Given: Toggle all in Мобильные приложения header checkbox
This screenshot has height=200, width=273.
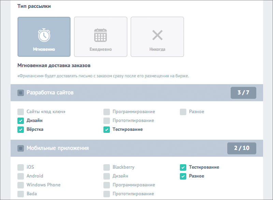Looking at the screenshot, I should 20,148.
